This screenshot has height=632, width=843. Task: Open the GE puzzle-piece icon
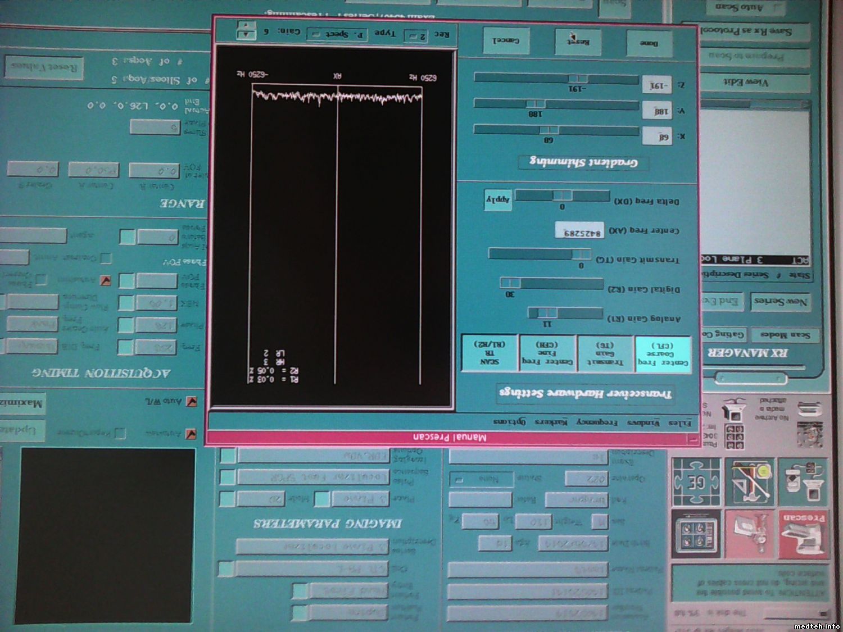696,483
